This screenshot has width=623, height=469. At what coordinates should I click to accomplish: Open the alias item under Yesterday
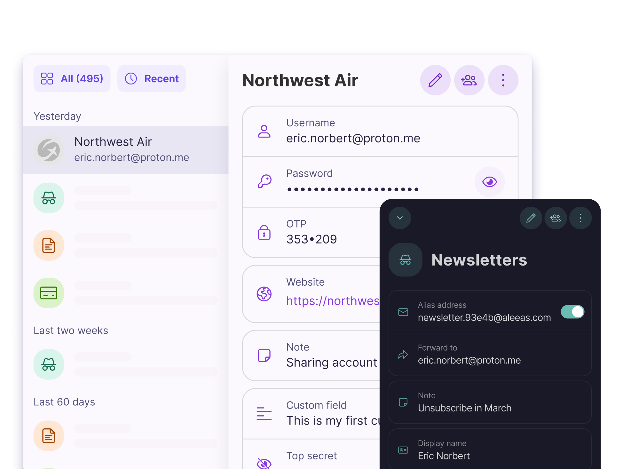126,198
